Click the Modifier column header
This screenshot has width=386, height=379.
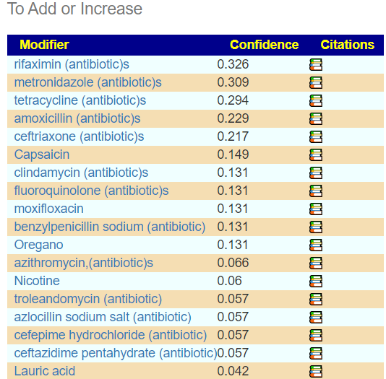44,45
